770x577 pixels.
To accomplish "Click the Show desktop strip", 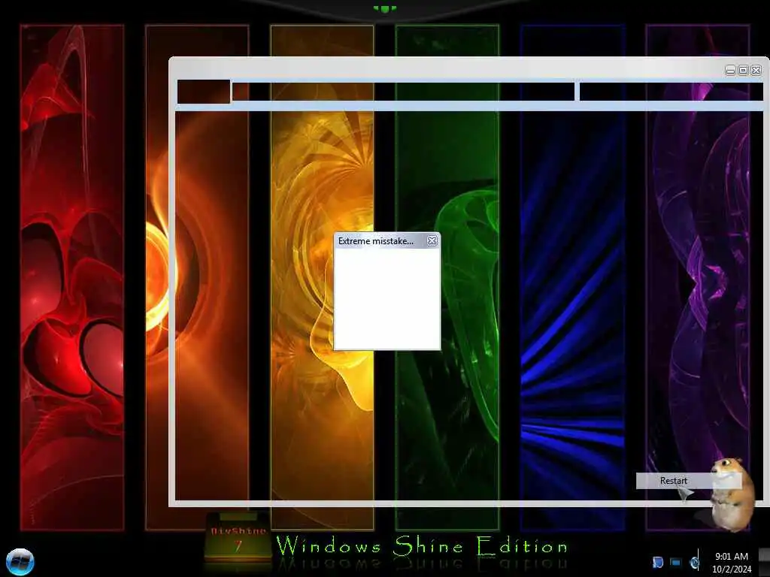I will [764, 562].
